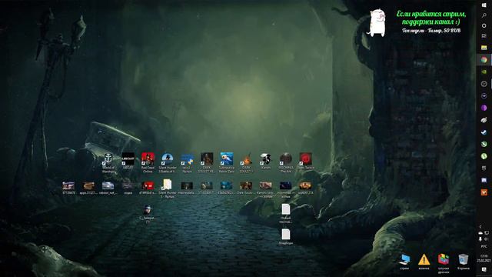Select the Silent Hunter 5 folder shortcut

[x=168, y=188]
